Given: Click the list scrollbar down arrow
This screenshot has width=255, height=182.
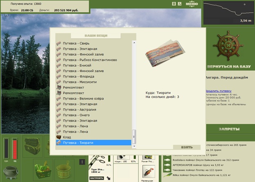Looking at the screenshot, I should pos(134,146).
